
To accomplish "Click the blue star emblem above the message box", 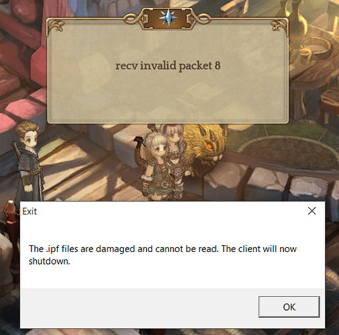I will point(168,18).
